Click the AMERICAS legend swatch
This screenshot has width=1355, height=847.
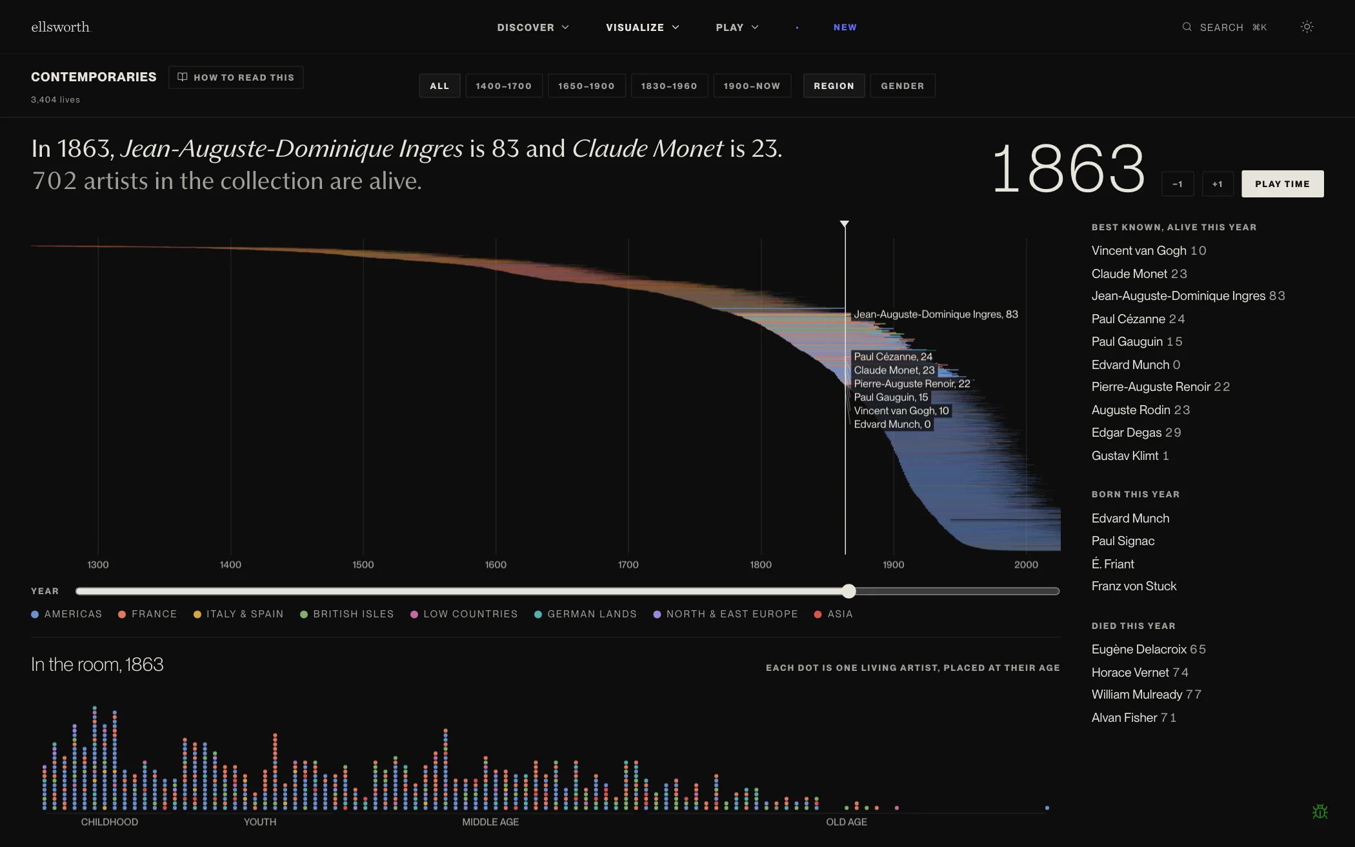point(35,614)
